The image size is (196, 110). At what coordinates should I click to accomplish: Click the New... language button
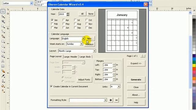[90, 38]
